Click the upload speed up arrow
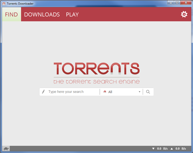The height and width of the screenshot is (153, 193). [172, 149]
